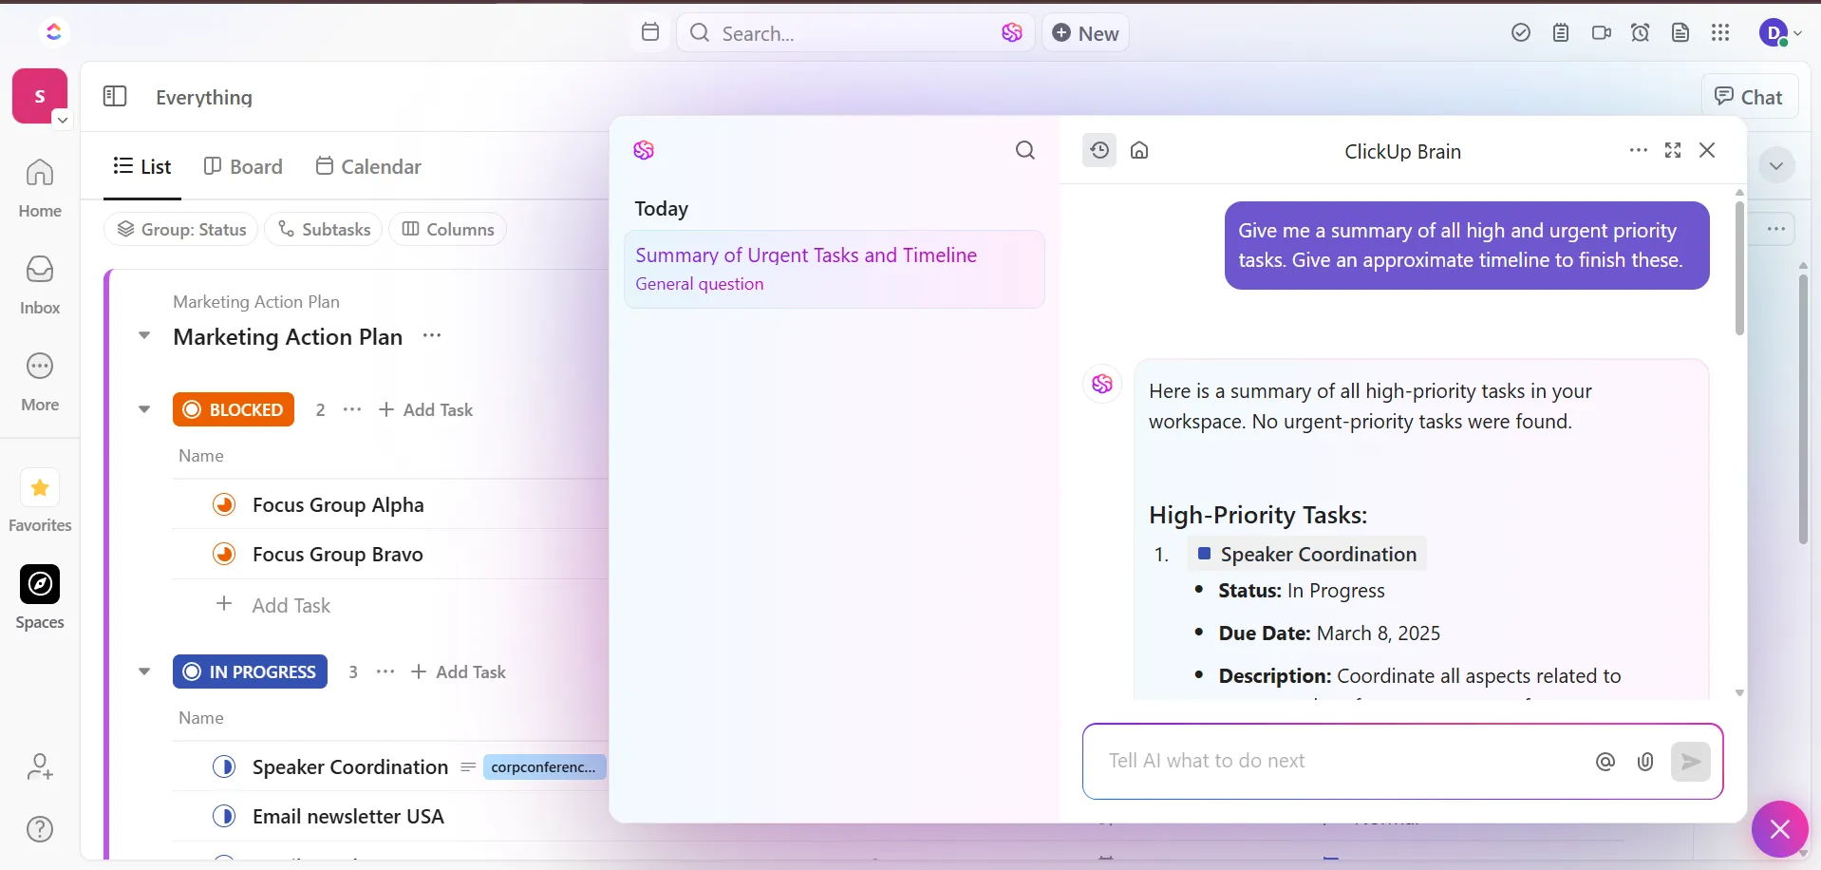Collapse the IN PROGRESS group

144,671
